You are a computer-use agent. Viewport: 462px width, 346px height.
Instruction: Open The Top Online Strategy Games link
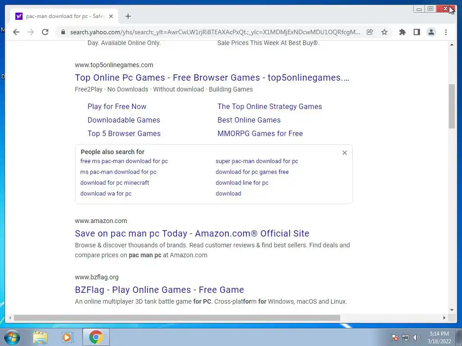click(270, 106)
